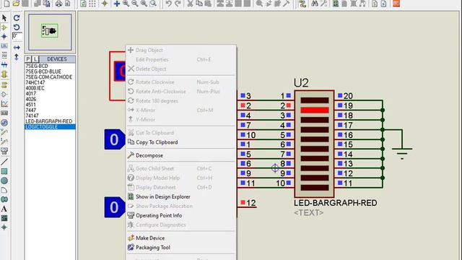The height and width of the screenshot is (260, 462).
Task: Select the Generator mode tool
Action: pos(4,123)
